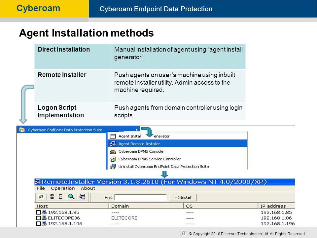Click the Cyberoam DPMS Console icon
Screen dimensions: 317x238
point(113,152)
